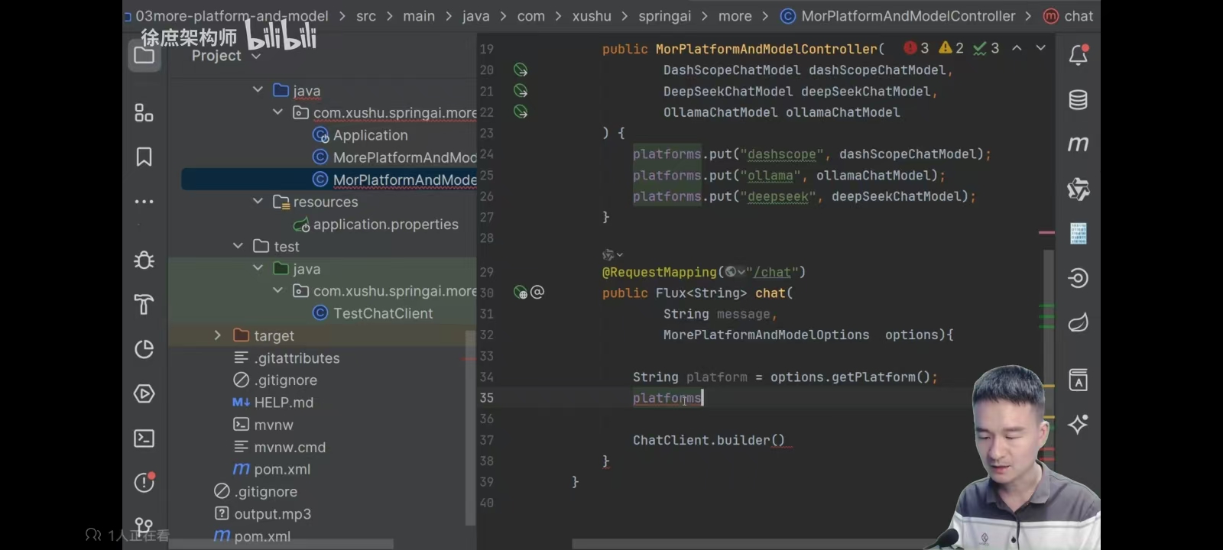Open the Maven tool window icon
1223x550 pixels.
pos(1079,144)
